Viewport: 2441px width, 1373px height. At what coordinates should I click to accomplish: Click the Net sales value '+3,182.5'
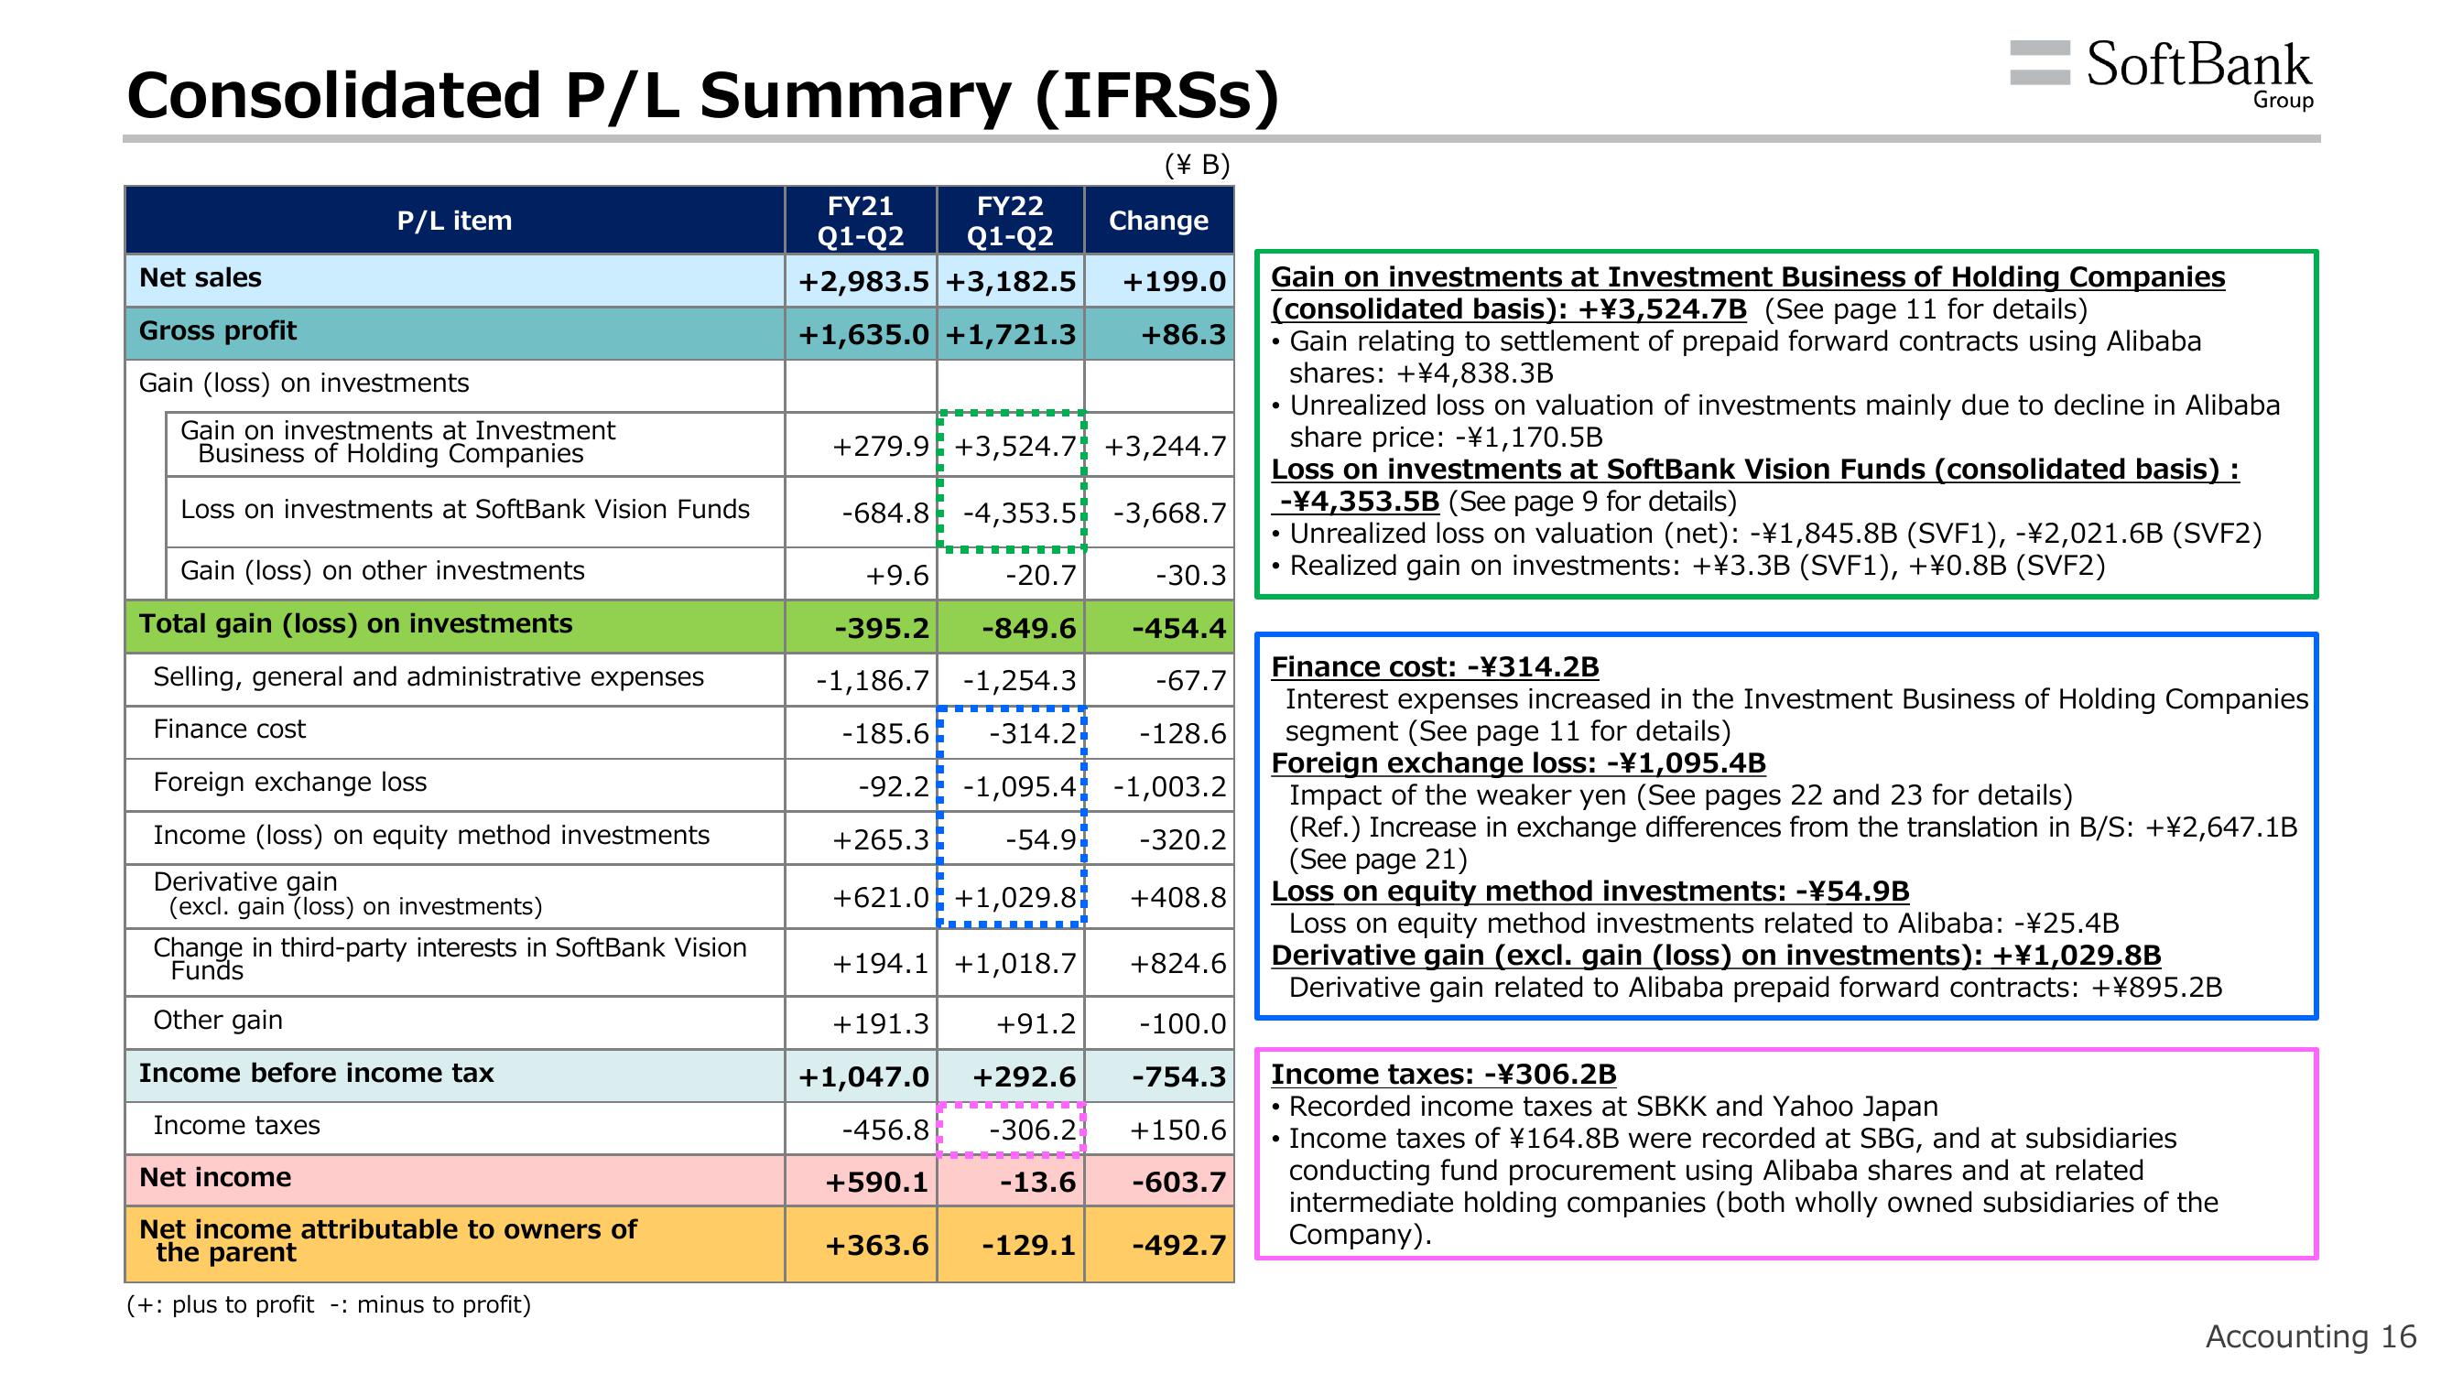1010,282
